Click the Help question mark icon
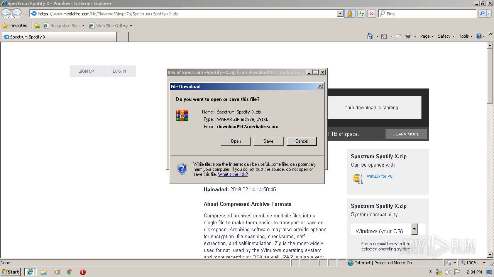494x277 pixels. click(x=479, y=36)
